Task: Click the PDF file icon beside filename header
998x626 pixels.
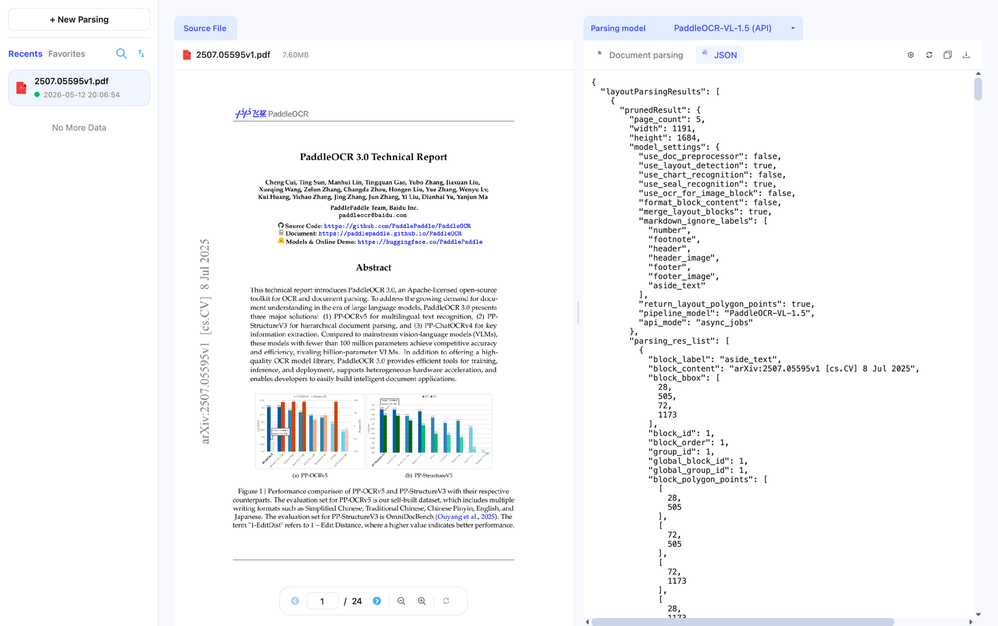Action: tap(187, 55)
